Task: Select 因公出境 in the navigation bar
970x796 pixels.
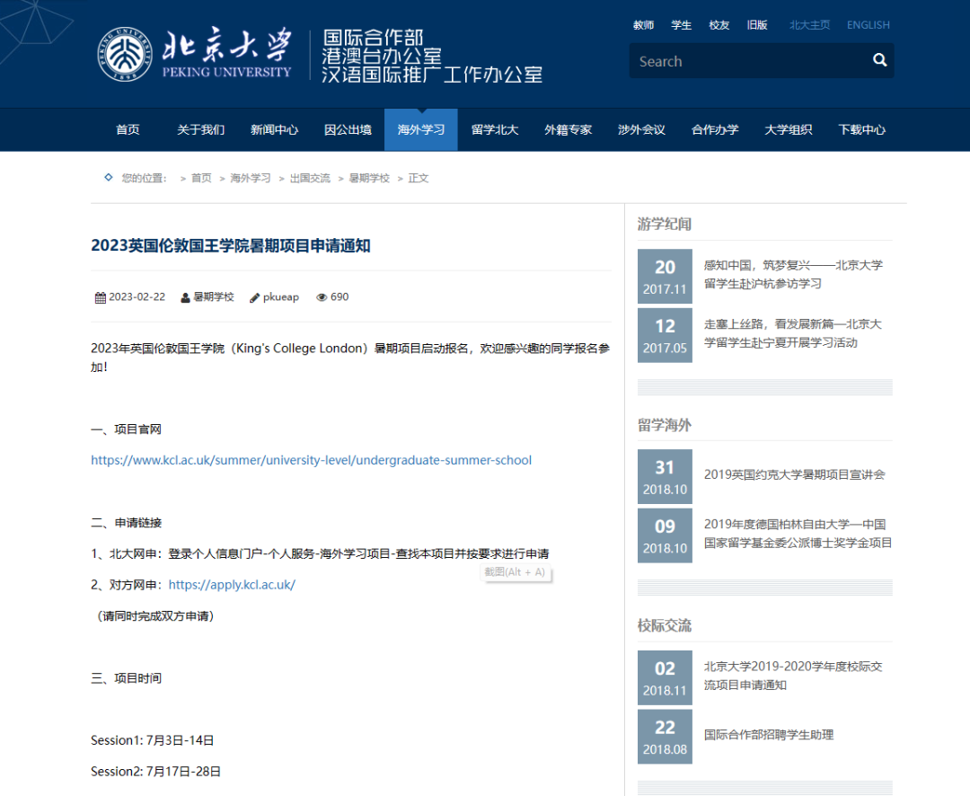Action: click(x=348, y=130)
